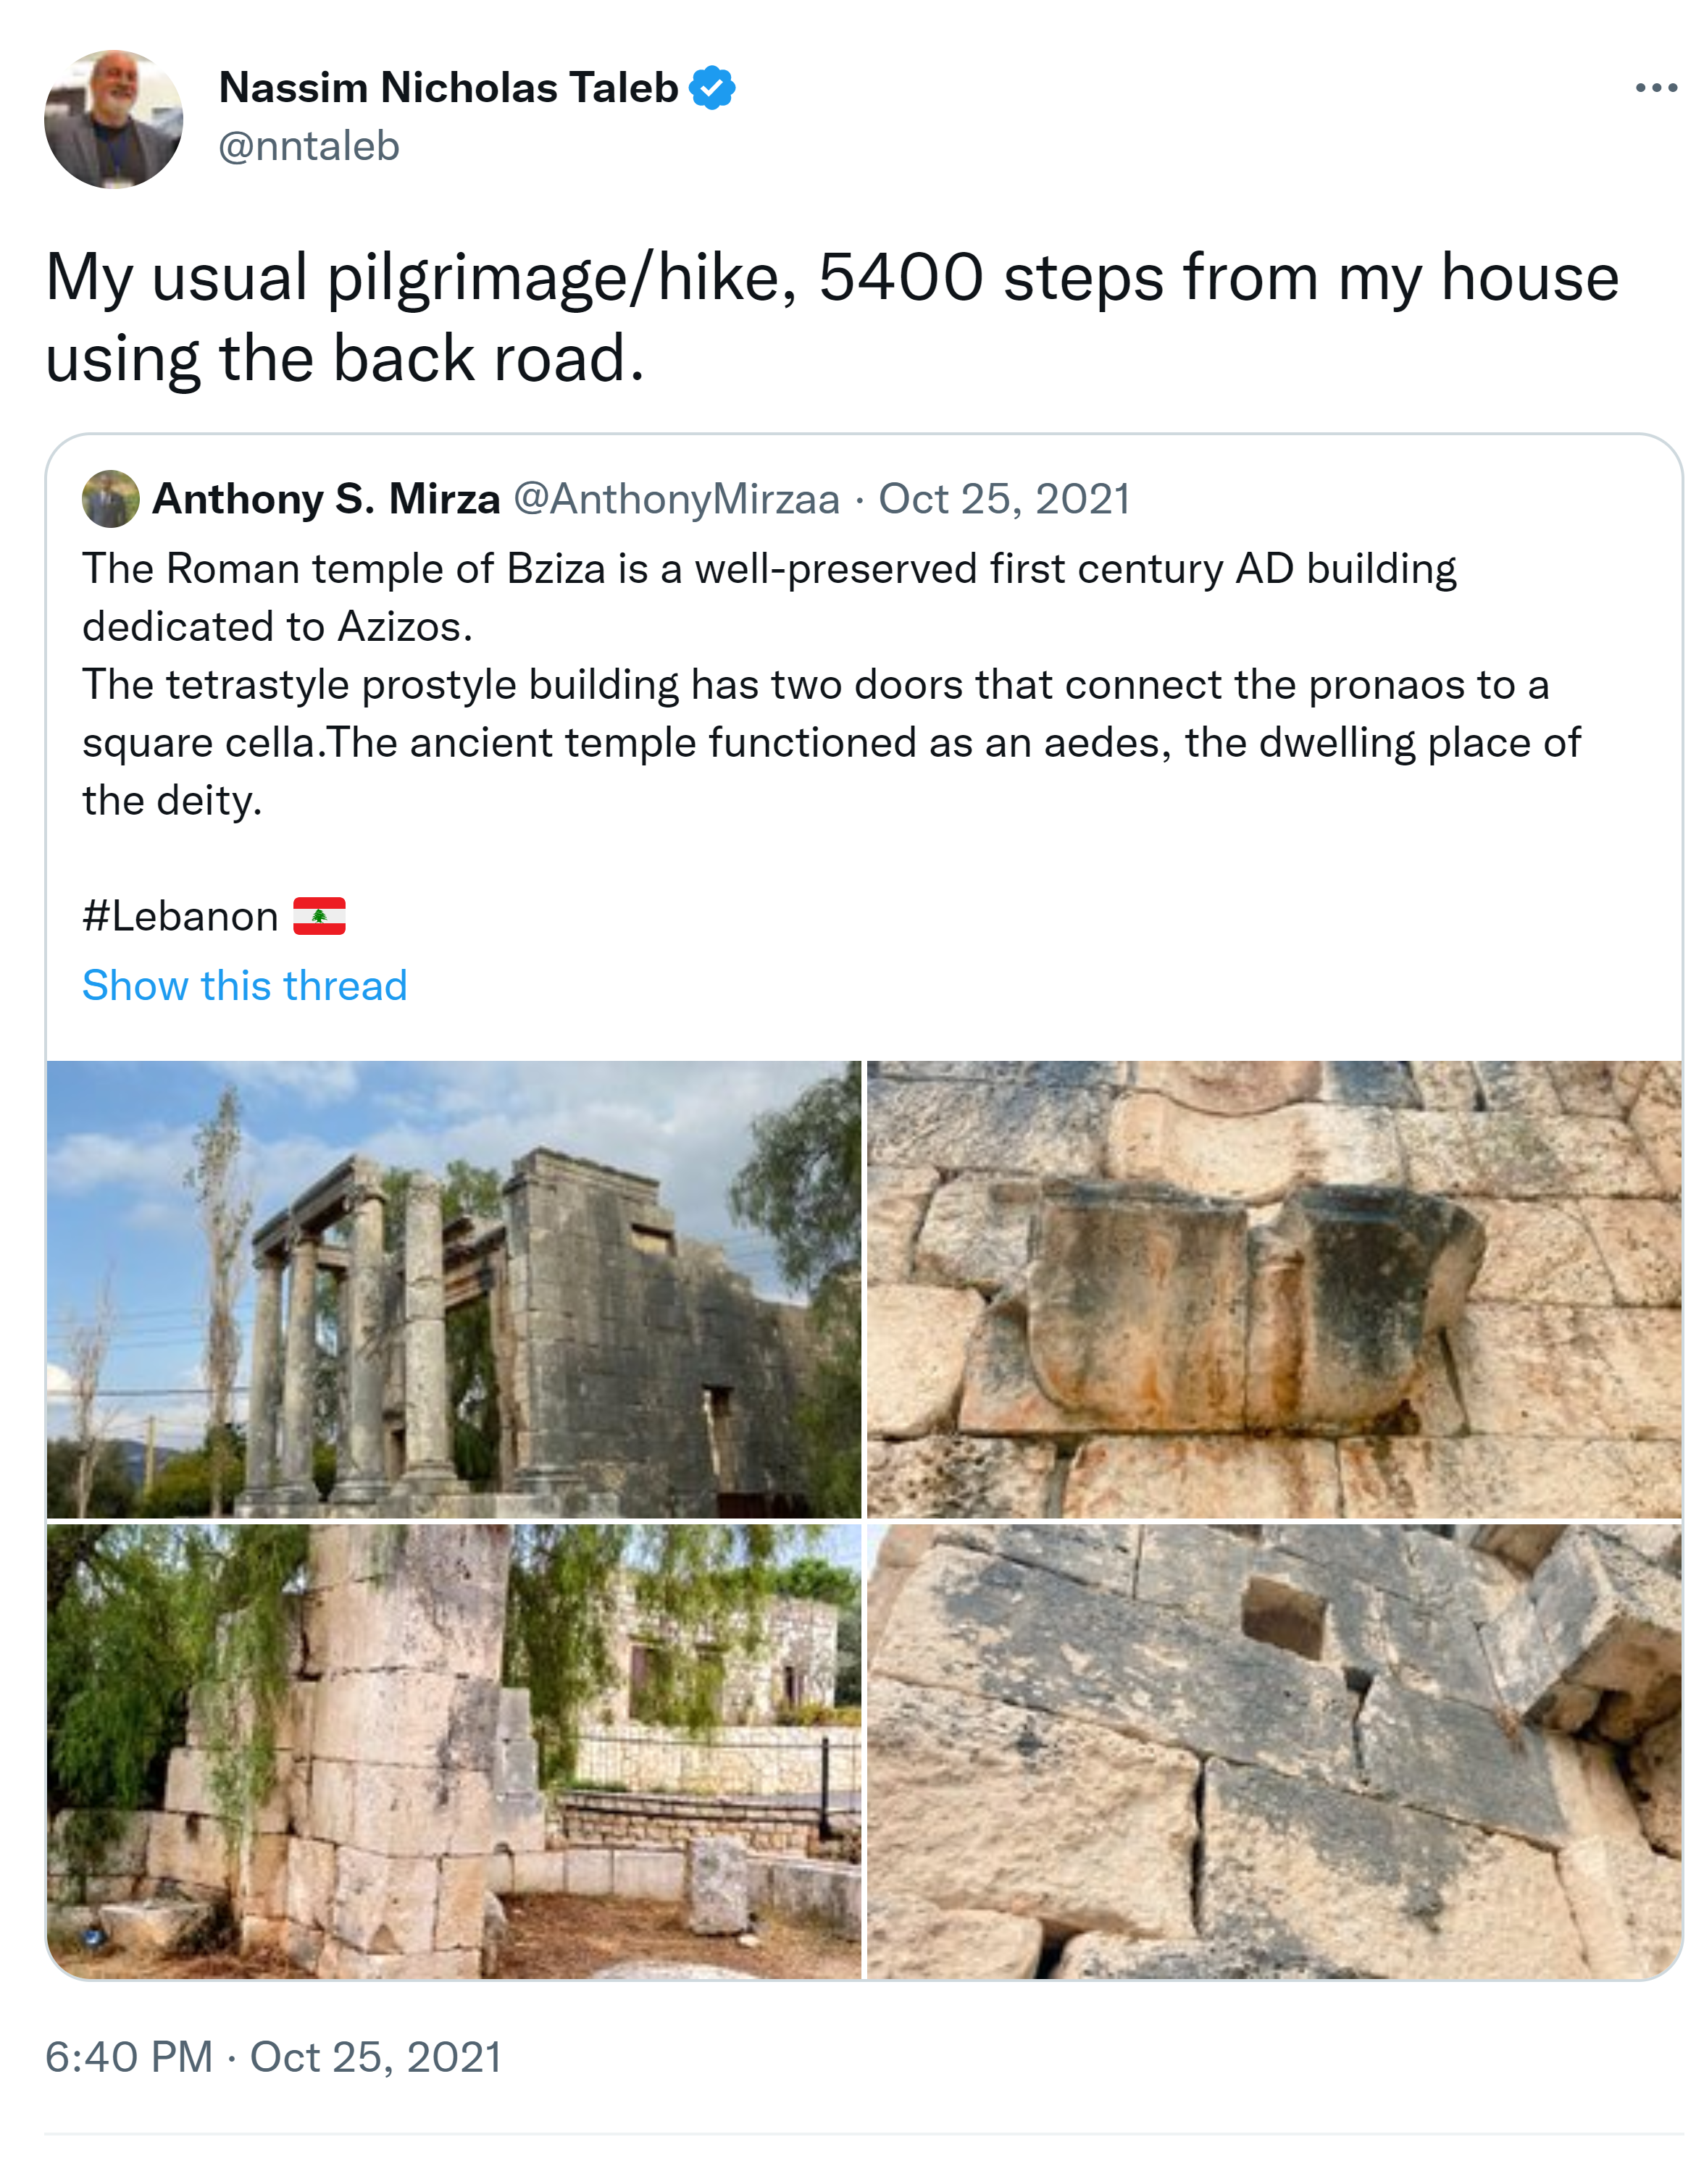The image size is (1704, 2184).
Task: Click the Lebanon flag emoji
Action: point(319,916)
